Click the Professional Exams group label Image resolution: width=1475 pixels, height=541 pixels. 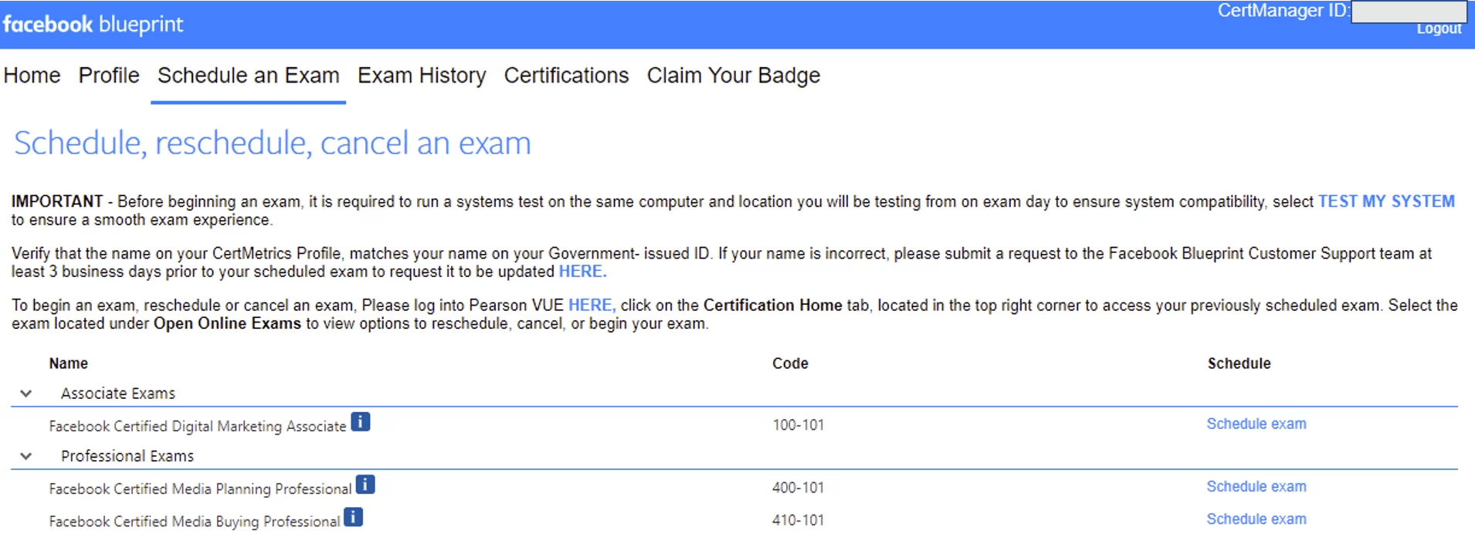[127, 456]
